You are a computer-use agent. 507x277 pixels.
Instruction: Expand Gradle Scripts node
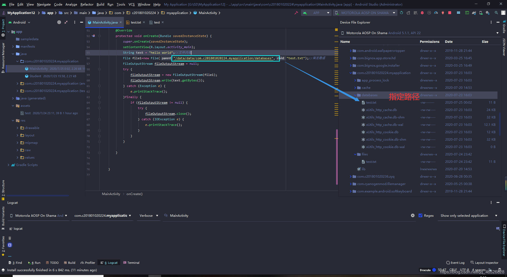pyautogui.click(x=8, y=165)
